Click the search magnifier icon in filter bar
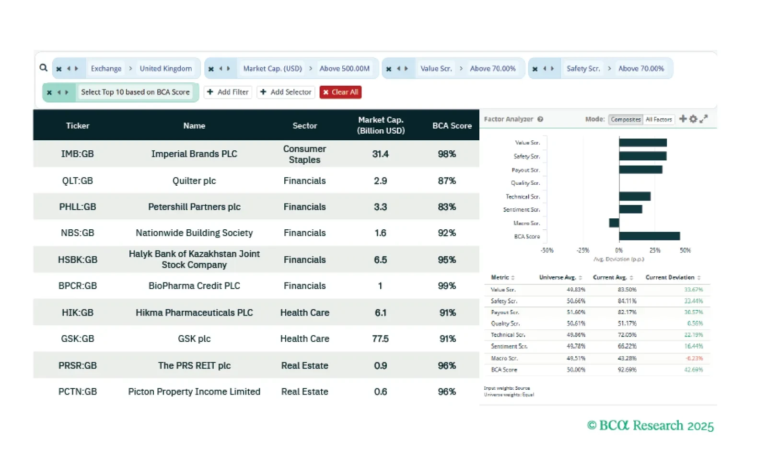This screenshot has width=767, height=462. click(x=44, y=68)
